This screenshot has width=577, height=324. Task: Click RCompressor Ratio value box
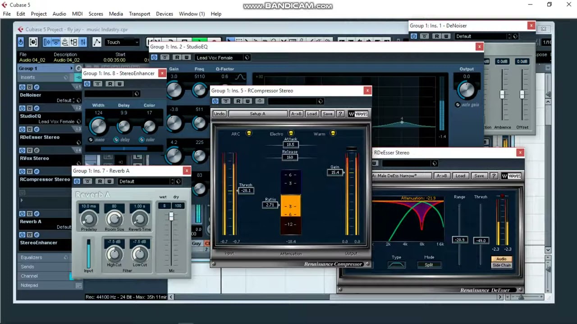[270, 205]
